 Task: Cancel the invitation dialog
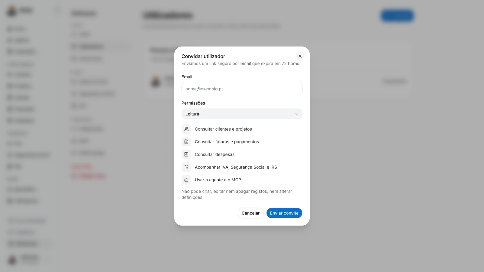250,213
